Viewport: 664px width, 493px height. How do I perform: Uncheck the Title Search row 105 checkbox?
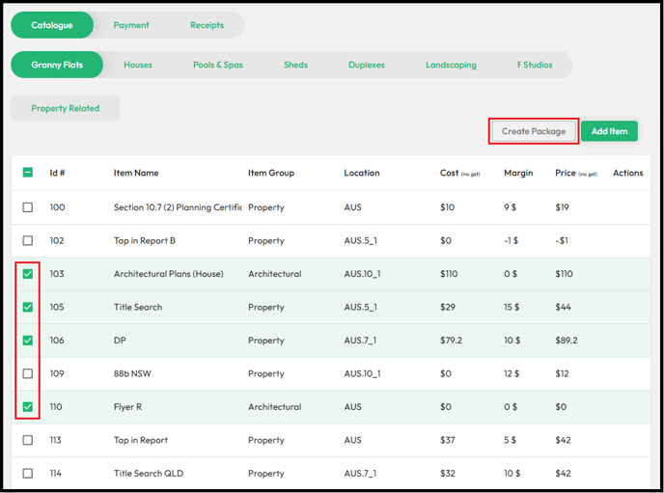[x=28, y=307]
